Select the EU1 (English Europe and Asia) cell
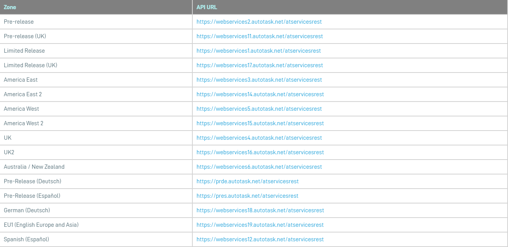Viewport: 508px width, 247px height. (41, 225)
